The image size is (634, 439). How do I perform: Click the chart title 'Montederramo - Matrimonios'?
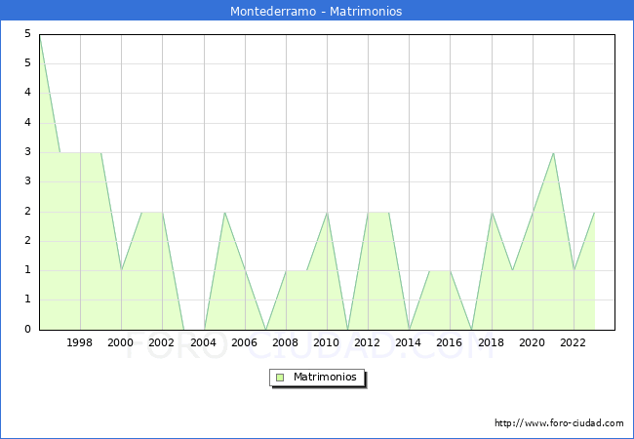[316, 12]
